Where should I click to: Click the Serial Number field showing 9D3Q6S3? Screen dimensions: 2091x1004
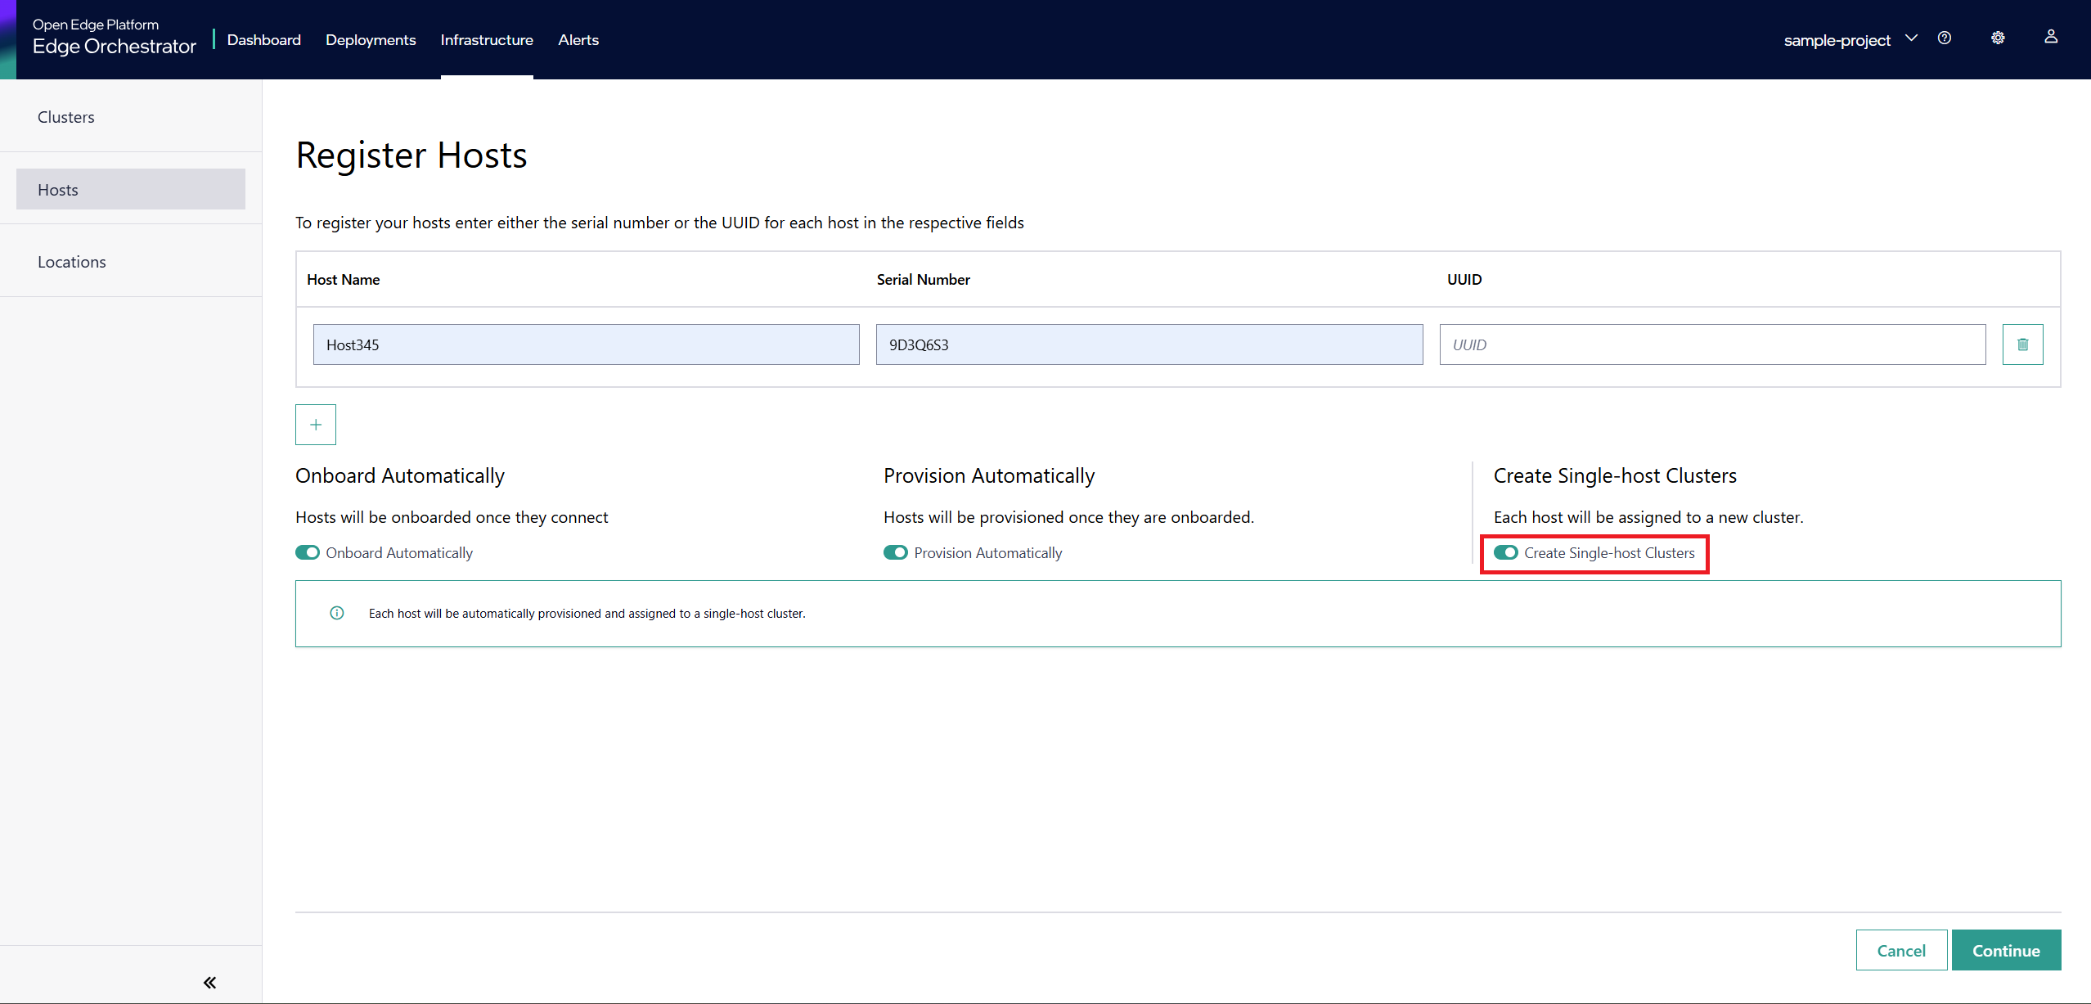[1149, 344]
